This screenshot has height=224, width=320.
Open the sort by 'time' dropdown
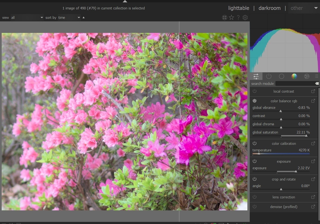click(69, 18)
